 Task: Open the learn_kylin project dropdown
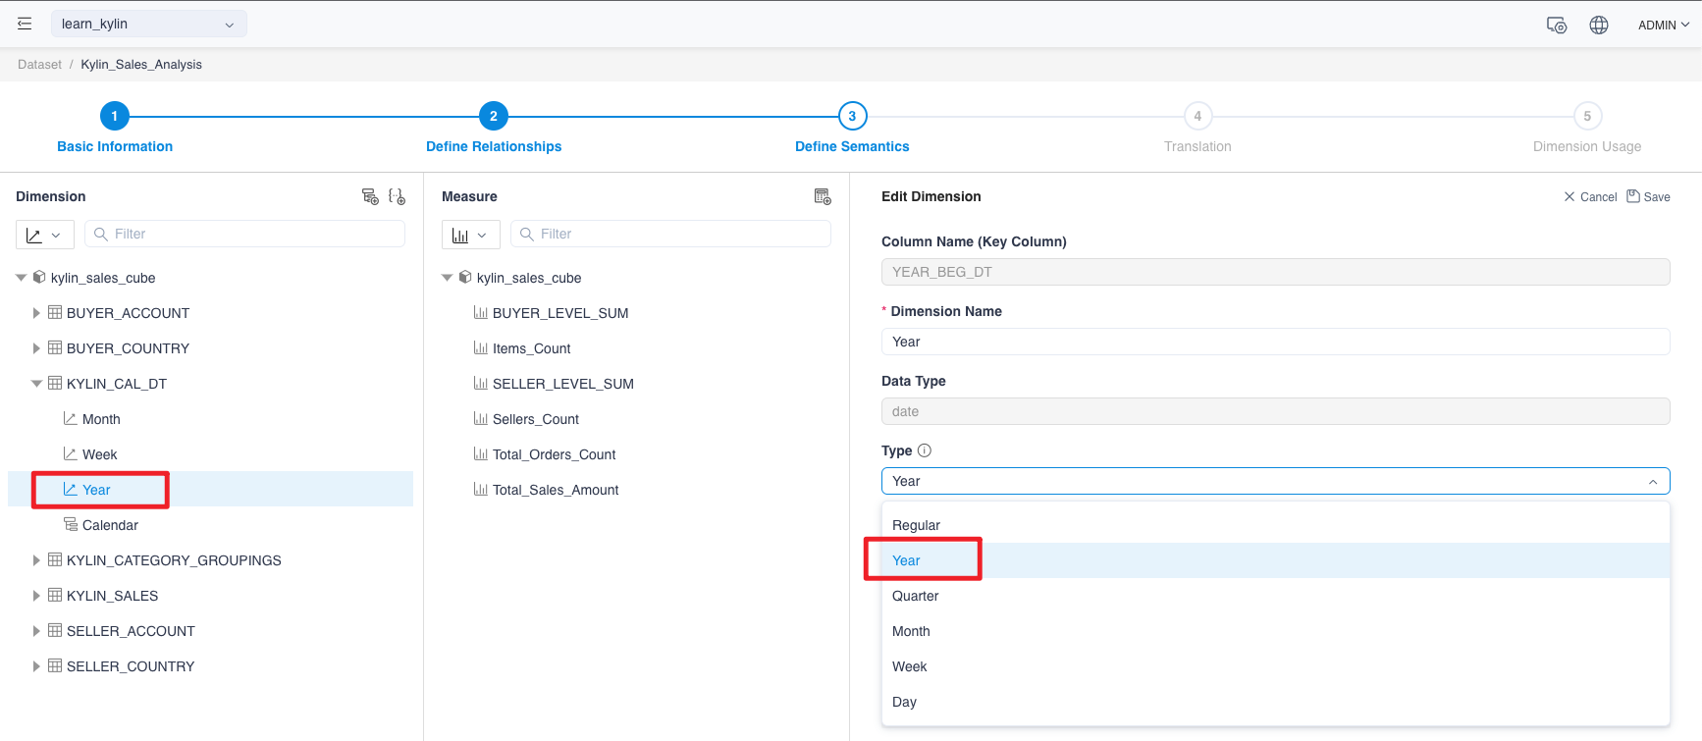coord(148,24)
